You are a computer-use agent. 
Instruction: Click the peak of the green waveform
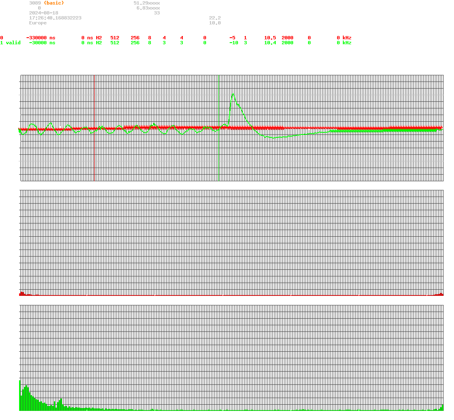coord(233,94)
